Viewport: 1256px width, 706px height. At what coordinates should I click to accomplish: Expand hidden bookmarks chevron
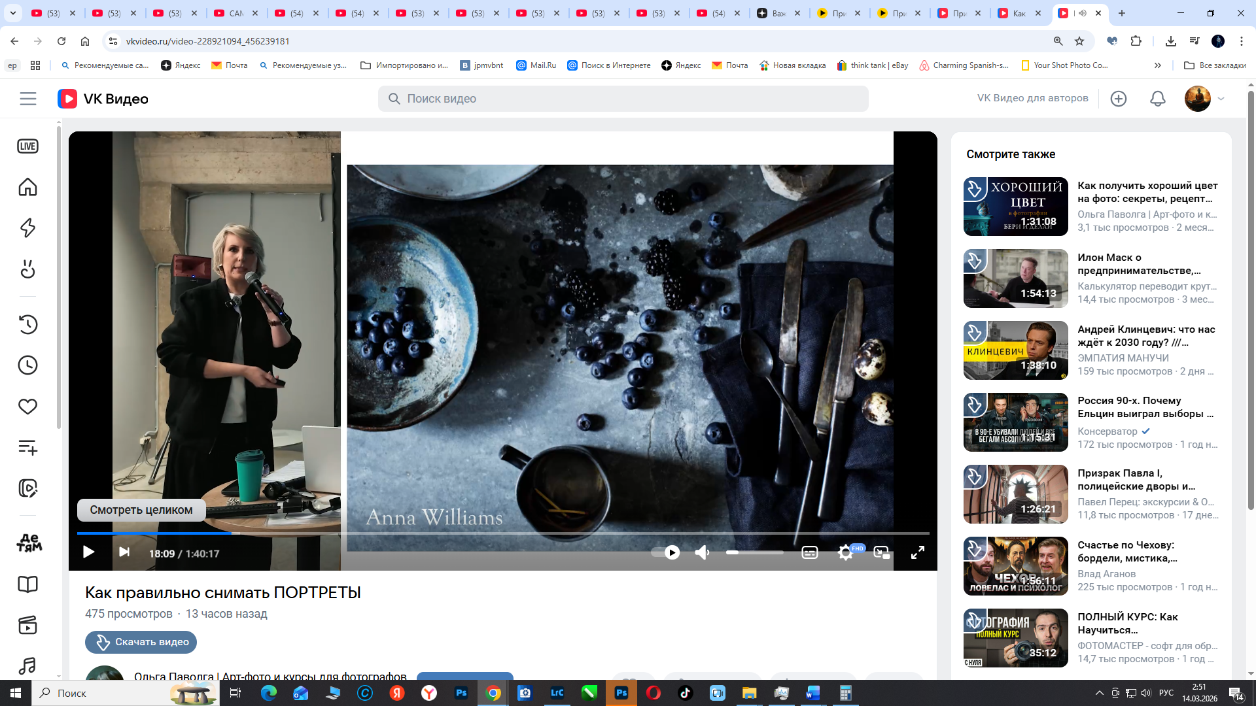click(1157, 65)
